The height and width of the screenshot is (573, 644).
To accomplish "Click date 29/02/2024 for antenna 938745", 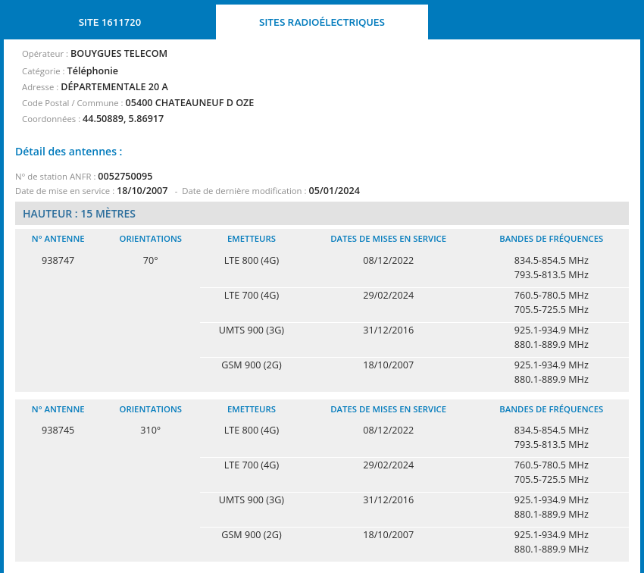I will pyautogui.click(x=388, y=465).
